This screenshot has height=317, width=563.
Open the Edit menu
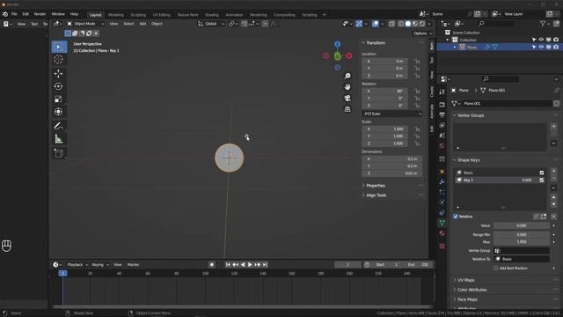pyautogui.click(x=26, y=14)
